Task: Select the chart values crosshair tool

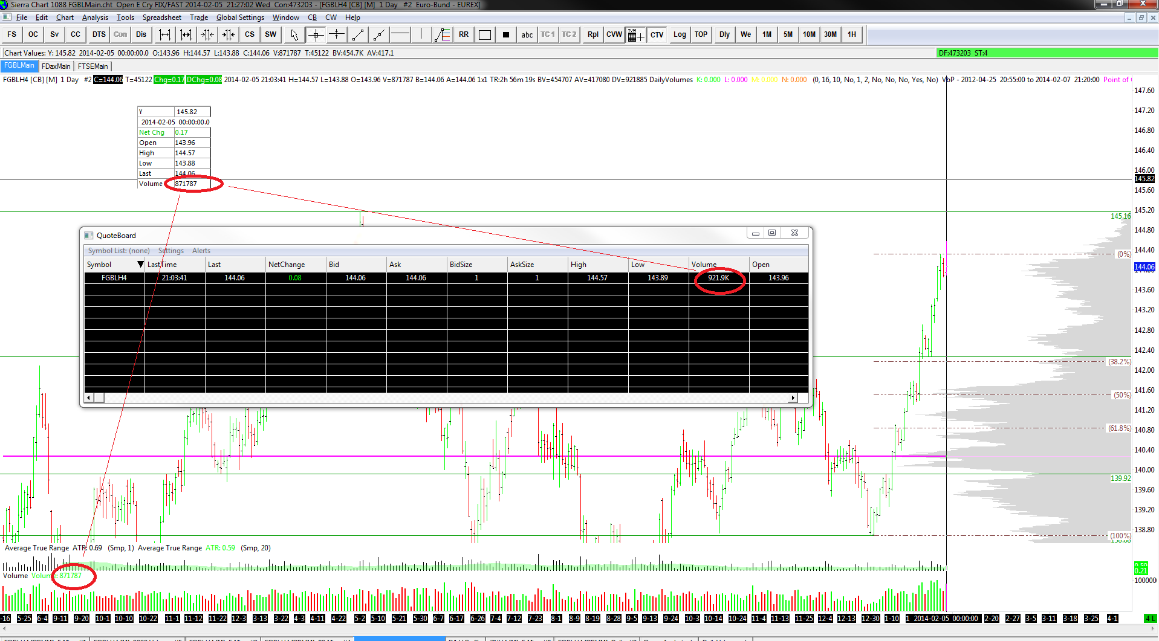Action: click(x=316, y=34)
